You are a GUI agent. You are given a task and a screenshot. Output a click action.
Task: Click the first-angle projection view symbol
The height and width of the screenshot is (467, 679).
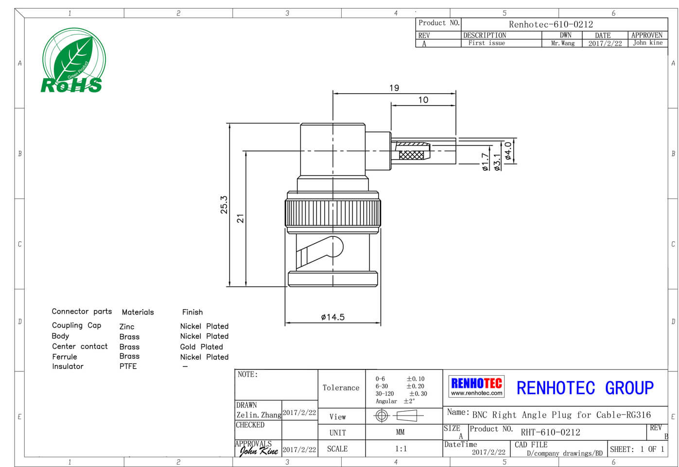[x=398, y=416]
